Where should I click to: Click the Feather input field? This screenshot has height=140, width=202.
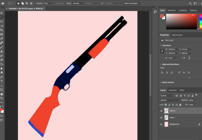(x=48, y=3)
